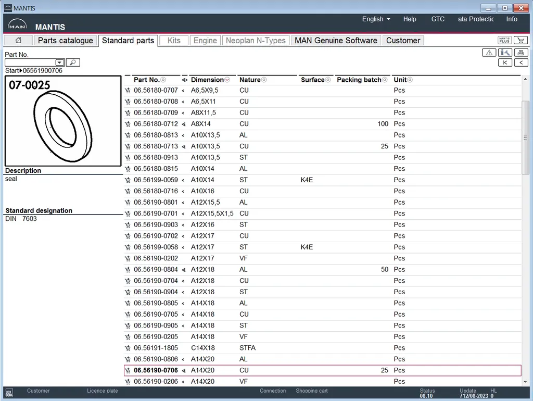Add part 06.56190-0904 to cart

[128, 292]
